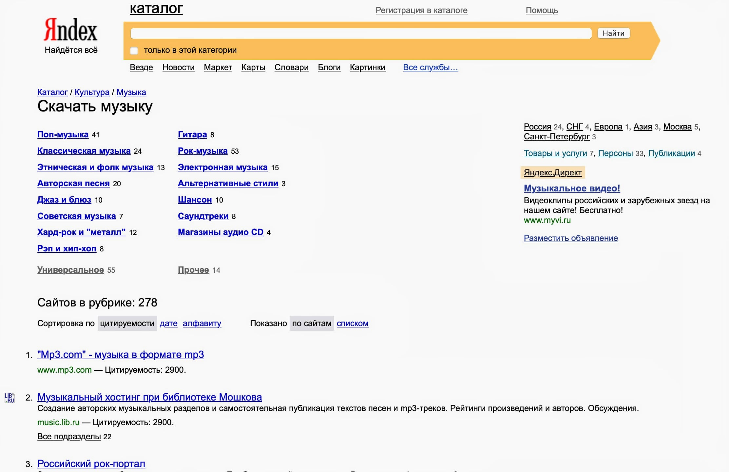Open Этническая и фолк музыка category
The height and width of the screenshot is (472, 729).
coord(95,167)
